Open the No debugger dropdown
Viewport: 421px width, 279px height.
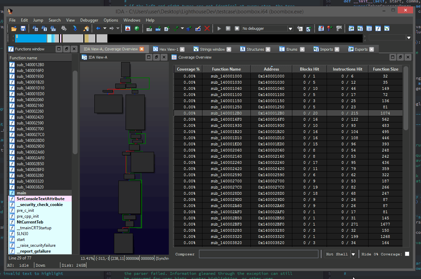coord(290,29)
